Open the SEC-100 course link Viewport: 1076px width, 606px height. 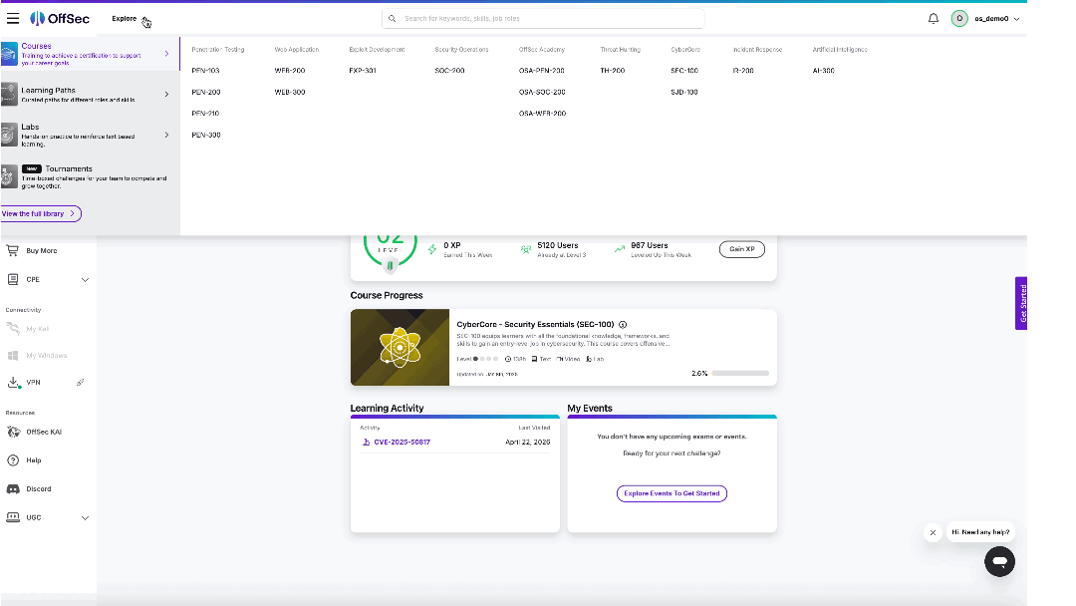[684, 71]
